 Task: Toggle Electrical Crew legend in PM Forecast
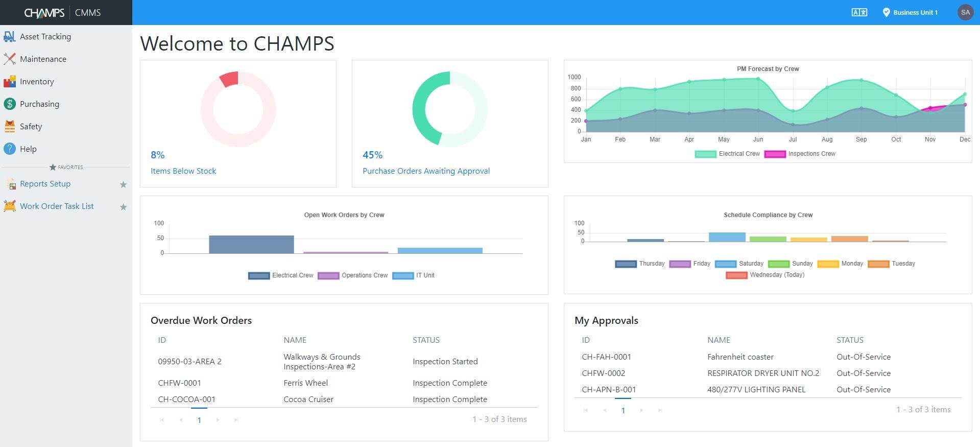pyautogui.click(x=727, y=154)
